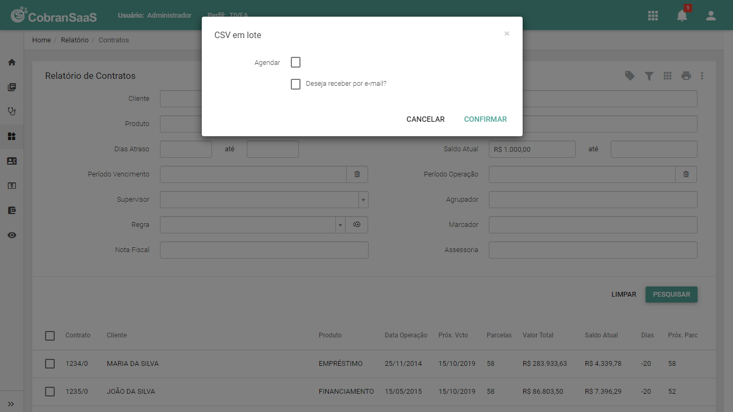Click the LIMPAR button
Viewport: 733px width, 412px height.
(x=624, y=295)
